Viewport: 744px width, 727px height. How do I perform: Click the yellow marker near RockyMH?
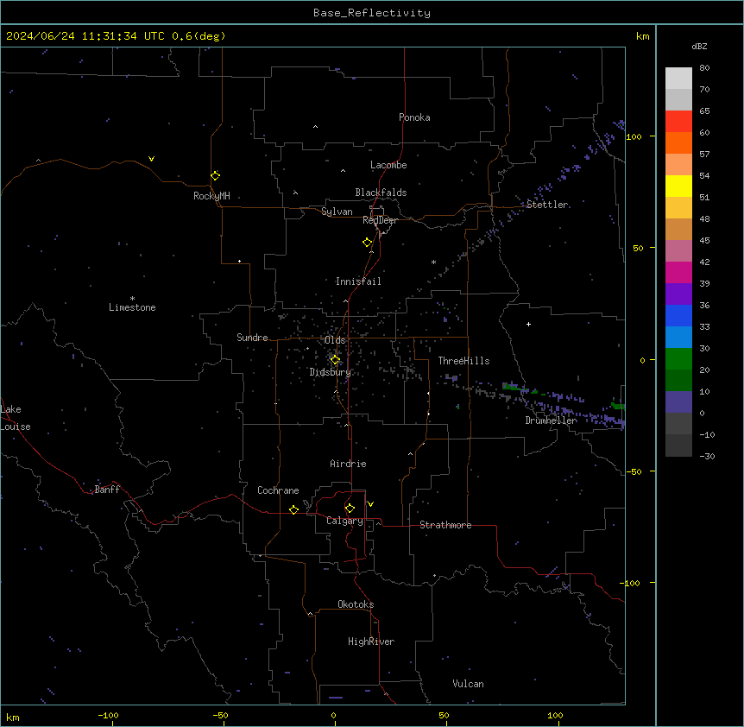click(x=216, y=175)
